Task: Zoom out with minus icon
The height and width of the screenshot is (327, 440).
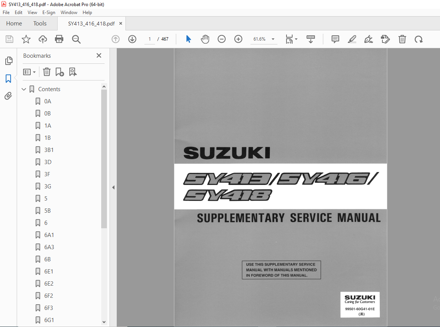Action: pos(222,39)
